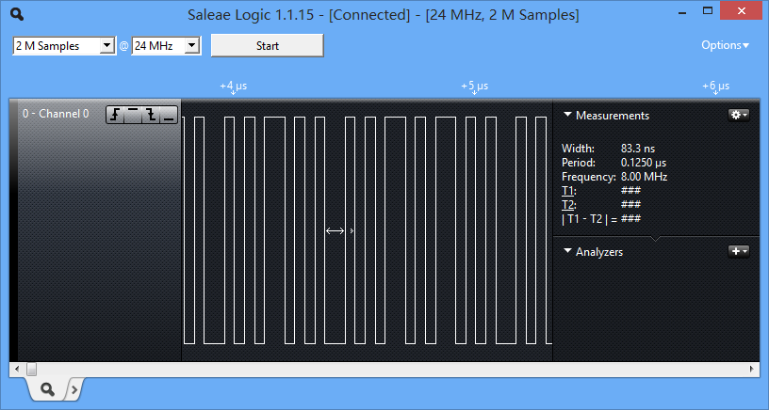This screenshot has height=410, width=769.
Task: Open Measurements gear settings
Action: (739, 115)
